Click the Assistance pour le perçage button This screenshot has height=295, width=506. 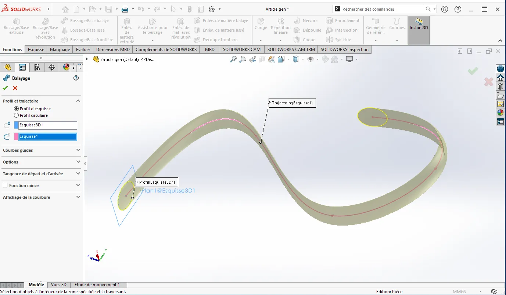click(152, 26)
